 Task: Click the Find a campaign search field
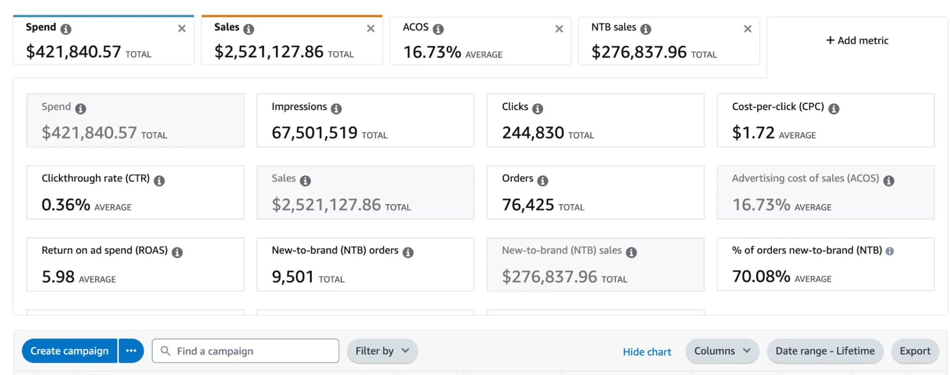click(245, 351)
